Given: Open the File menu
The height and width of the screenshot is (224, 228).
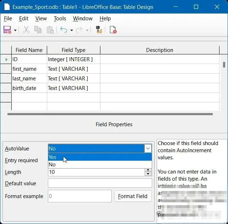Looking at the screenshot, I should 8,18.
